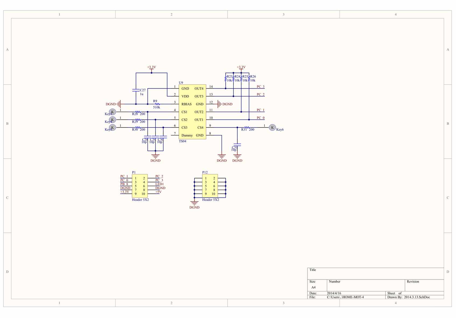Select the R31 200 resistor symbol
This screenshot has width=456, height=318.
247,127
